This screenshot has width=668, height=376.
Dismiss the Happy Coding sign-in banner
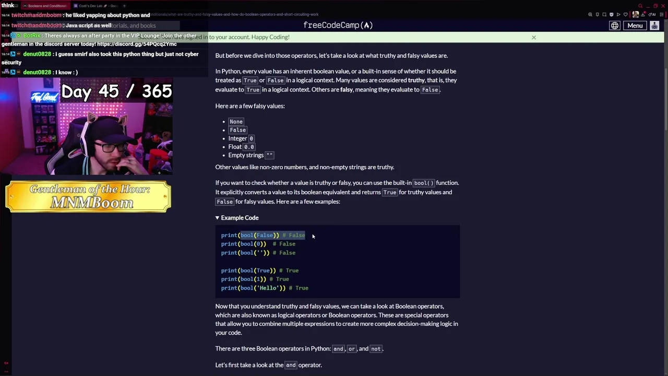click(x=533, y=37)
